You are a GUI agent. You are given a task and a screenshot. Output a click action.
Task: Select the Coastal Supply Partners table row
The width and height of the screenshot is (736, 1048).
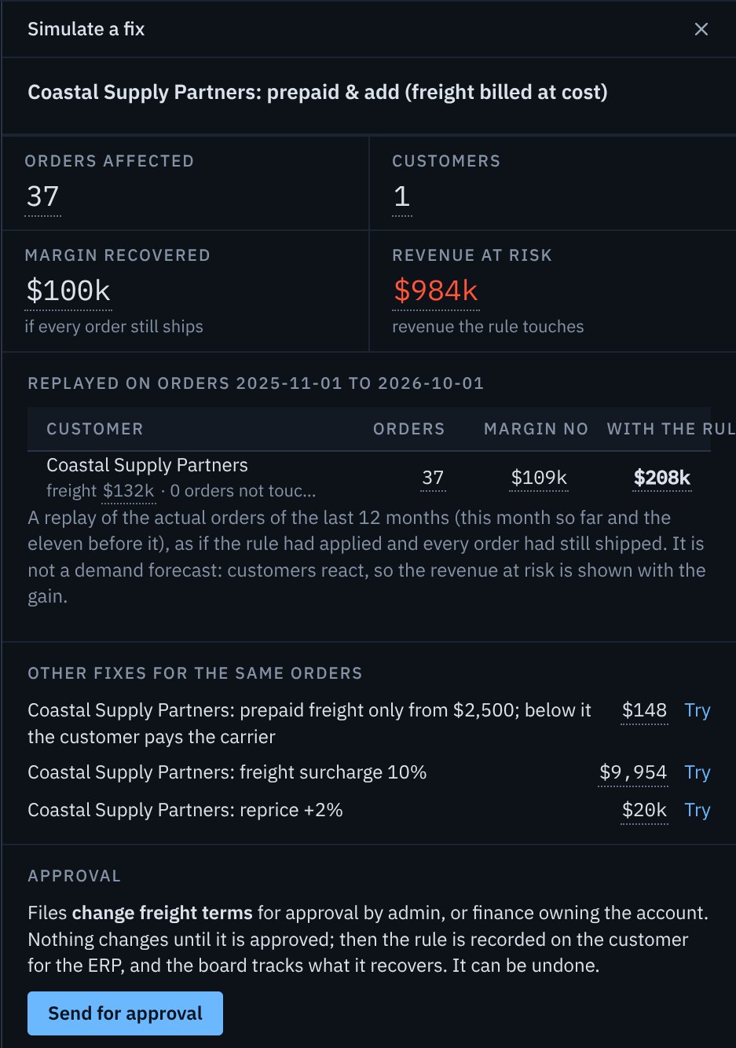point(369,478)
